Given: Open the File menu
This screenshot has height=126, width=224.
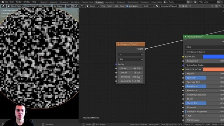Looking at the screenshot, I should pos(7,2).
